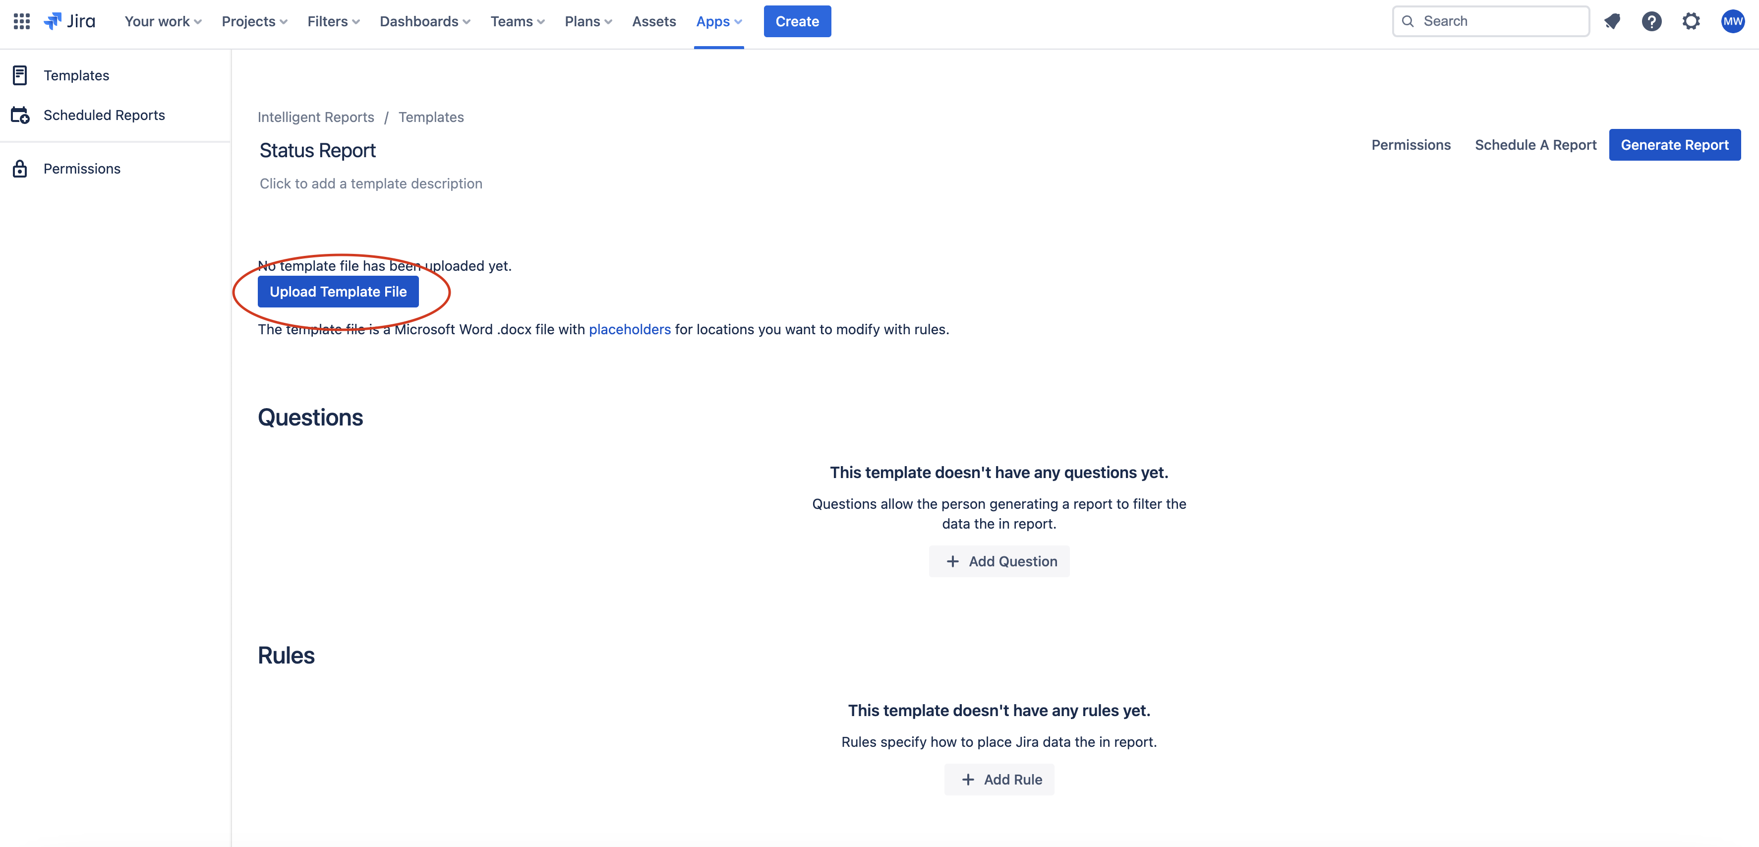Open the app switcher grid icon

click(x=21, y=21)
